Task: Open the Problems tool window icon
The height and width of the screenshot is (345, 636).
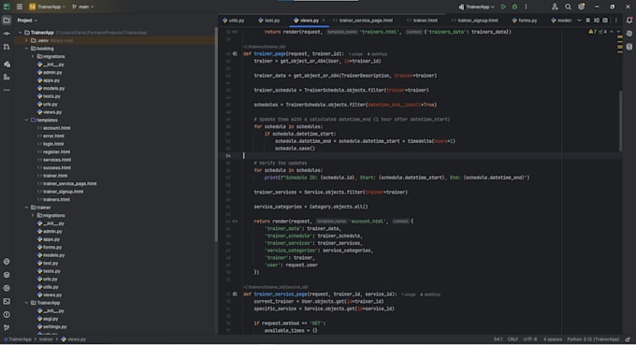Action: pos(7,314)
